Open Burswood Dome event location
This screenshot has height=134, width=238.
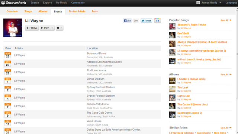coord(96,54)
